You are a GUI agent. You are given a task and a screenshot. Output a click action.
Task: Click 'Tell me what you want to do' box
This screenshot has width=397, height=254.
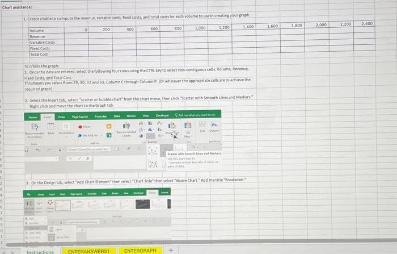click(x=195, y=115)
